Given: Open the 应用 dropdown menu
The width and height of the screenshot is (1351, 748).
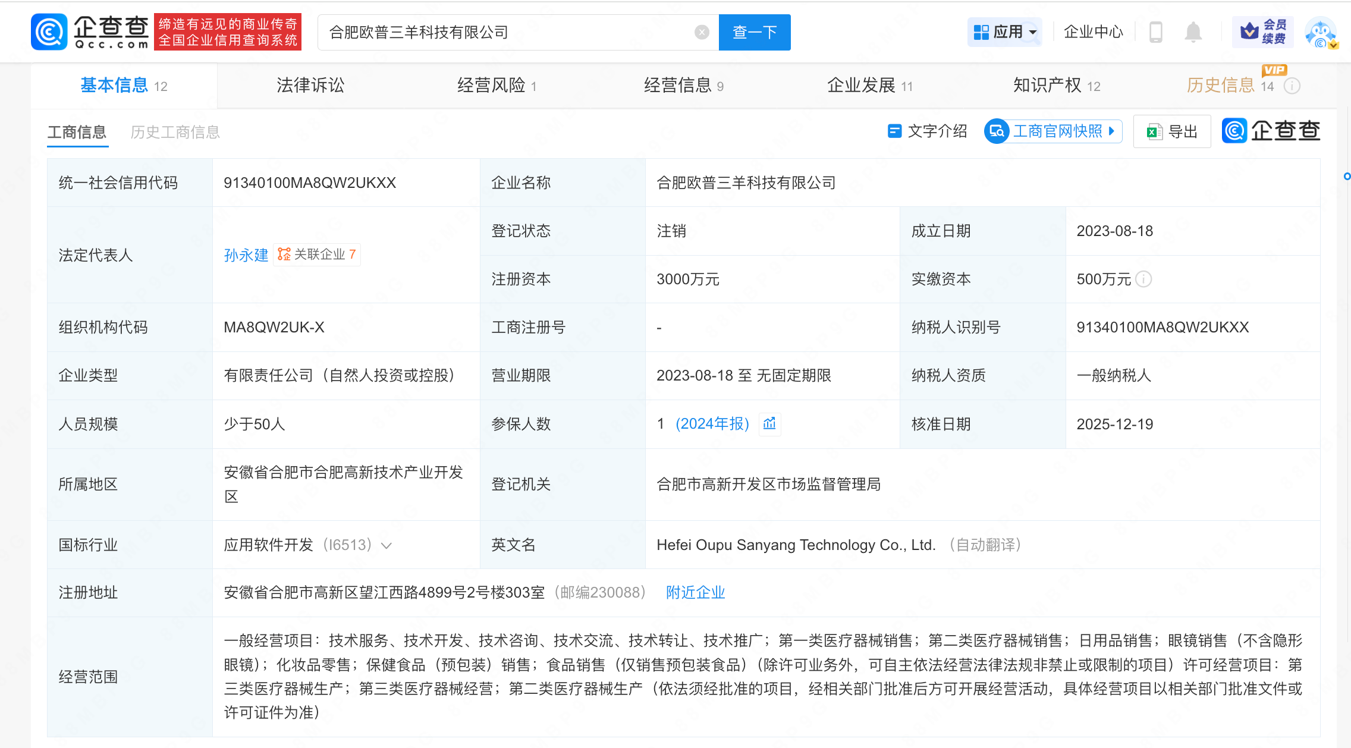Looking at the screenshot, I should pos(1005,32).
